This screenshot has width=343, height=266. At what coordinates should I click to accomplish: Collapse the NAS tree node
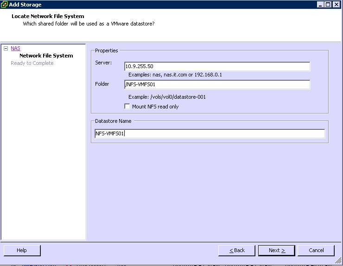pos(6,49)
